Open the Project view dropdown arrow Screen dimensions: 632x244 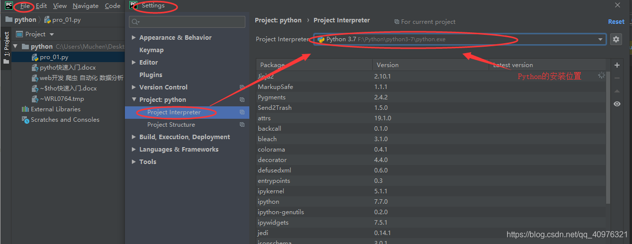click(x=51, y=34)
